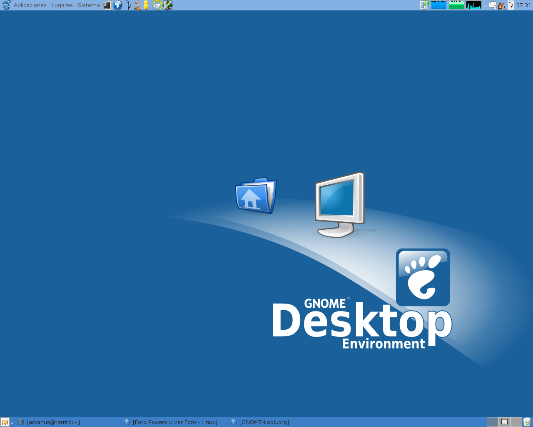Screen dimensions: 533x427
Task: Open the chat bubbles tray icon
Action: click(493, 5)
